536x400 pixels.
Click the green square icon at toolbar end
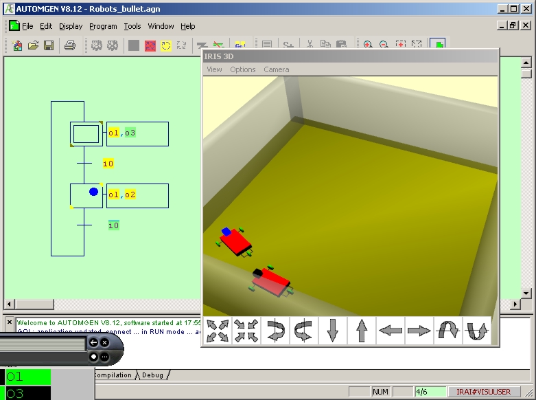pos(438,44)
